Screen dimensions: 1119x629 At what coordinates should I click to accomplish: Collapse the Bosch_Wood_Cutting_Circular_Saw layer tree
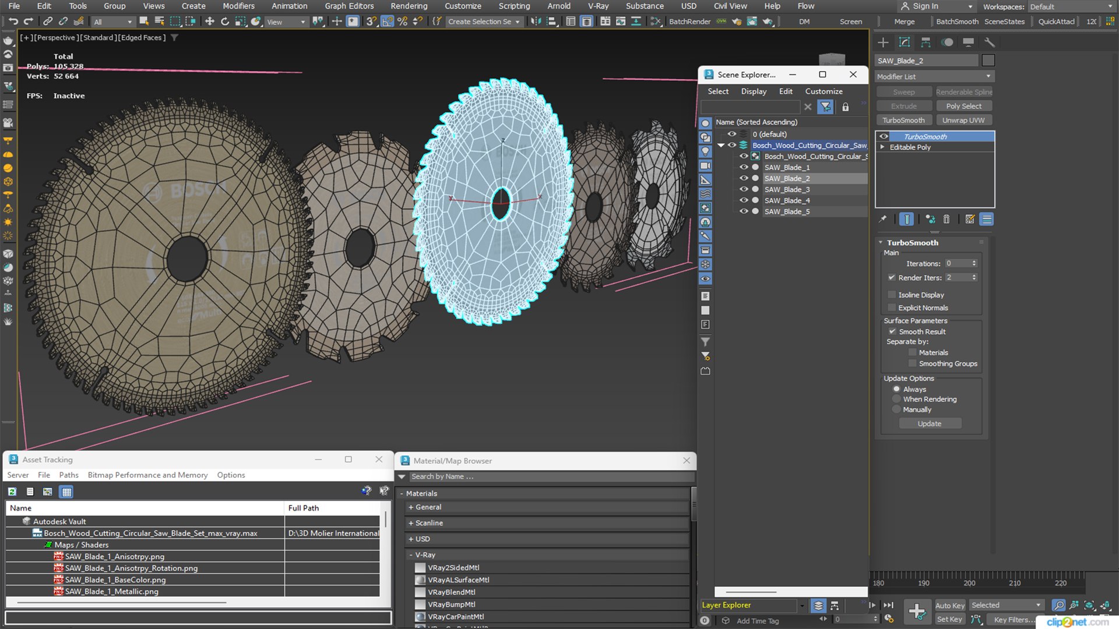coord(722,146)
